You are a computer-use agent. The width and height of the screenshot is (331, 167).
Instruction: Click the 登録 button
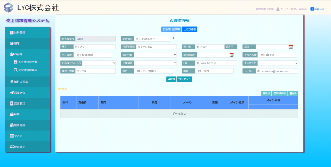(x=171, y=79)
